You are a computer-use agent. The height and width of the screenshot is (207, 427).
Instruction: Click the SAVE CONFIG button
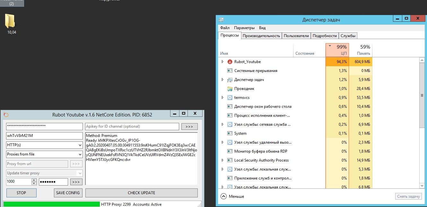pyautogui.click(x=68, y=193)
